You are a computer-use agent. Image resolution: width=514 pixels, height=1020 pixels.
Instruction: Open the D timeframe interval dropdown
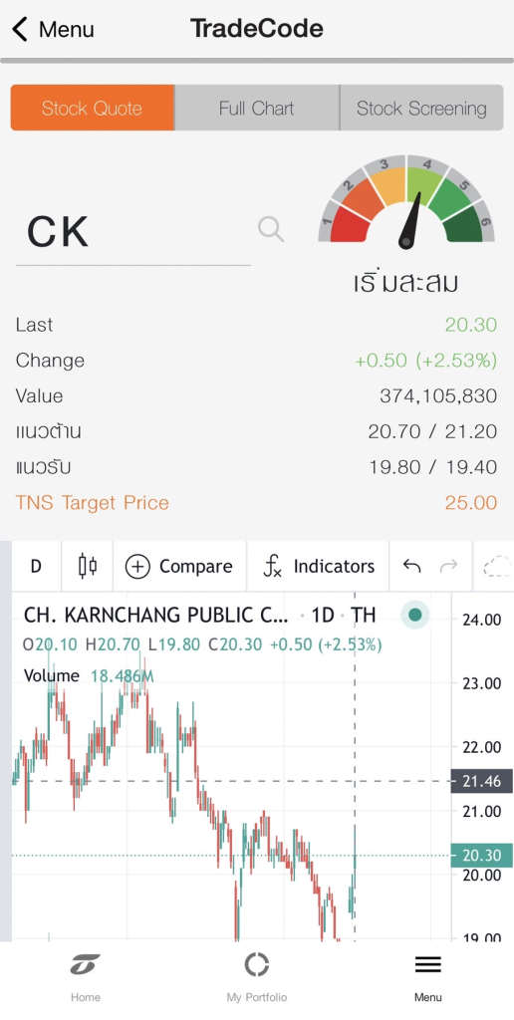point(36,566)
